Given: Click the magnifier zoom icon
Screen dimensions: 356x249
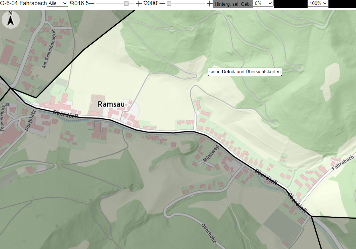Looking at the screenshot, I should point(72,3).
